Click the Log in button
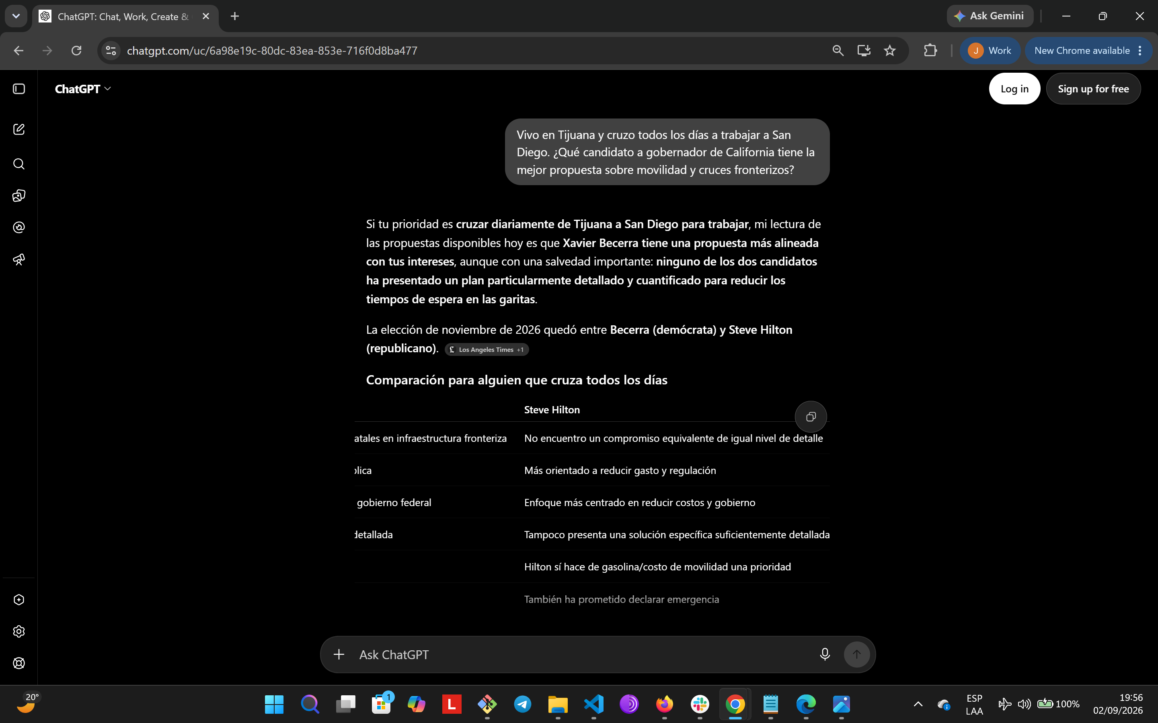This screenshot has height=723, width=1158. [x=1014, y=89]
